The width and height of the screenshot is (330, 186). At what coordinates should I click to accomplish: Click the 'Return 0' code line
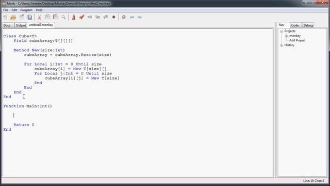(24, 125)
